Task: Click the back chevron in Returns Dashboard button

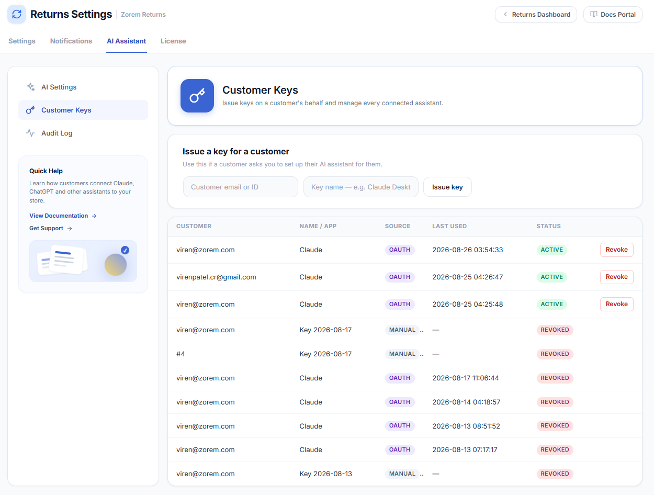Action: coord(505,15)
